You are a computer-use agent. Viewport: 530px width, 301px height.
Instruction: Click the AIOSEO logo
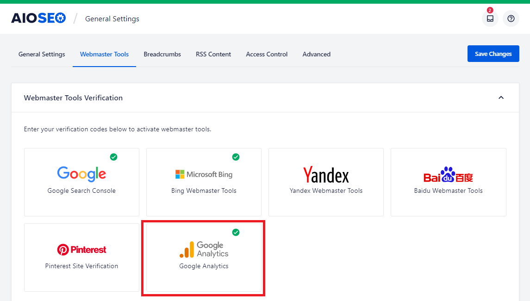tap(38, 18)
